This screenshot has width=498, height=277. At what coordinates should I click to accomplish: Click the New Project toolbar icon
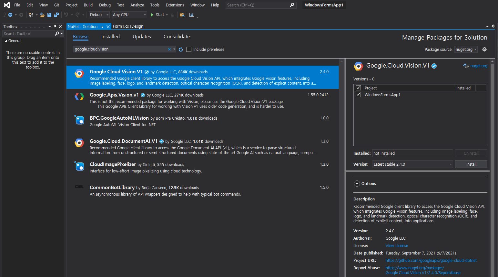coord(31,15)
